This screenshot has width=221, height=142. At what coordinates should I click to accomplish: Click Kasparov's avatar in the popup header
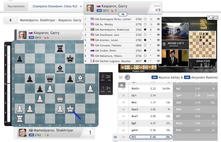click(x=90, y=8)
